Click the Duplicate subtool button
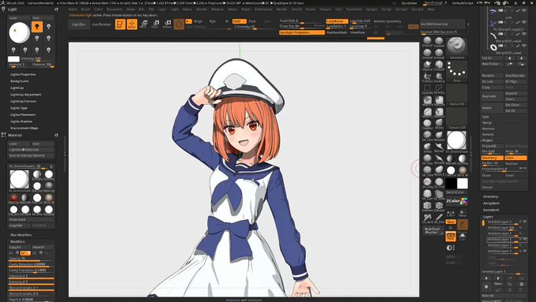Screen dimensions: 536x302 (x=492, y=96)
